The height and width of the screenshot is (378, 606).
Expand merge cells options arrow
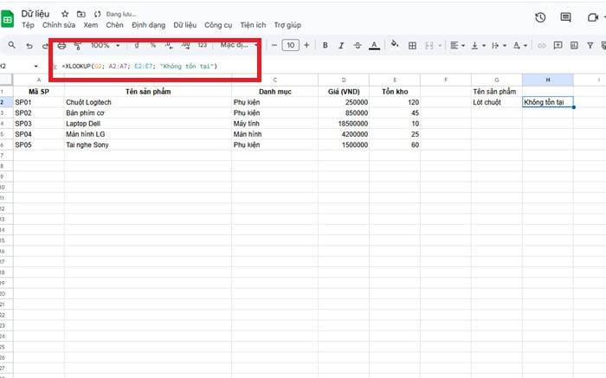click(x=440, y=46)
